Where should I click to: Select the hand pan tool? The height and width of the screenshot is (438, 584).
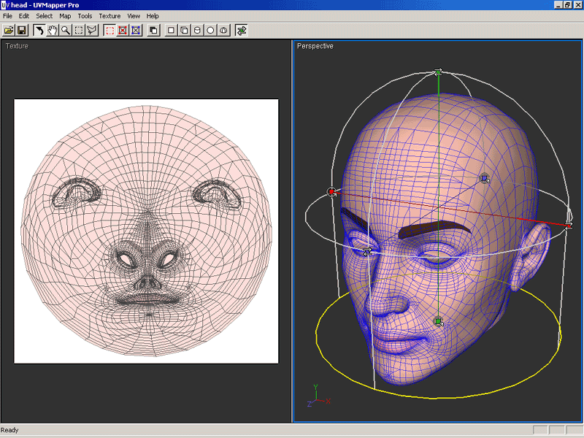[x=53, y=30]
